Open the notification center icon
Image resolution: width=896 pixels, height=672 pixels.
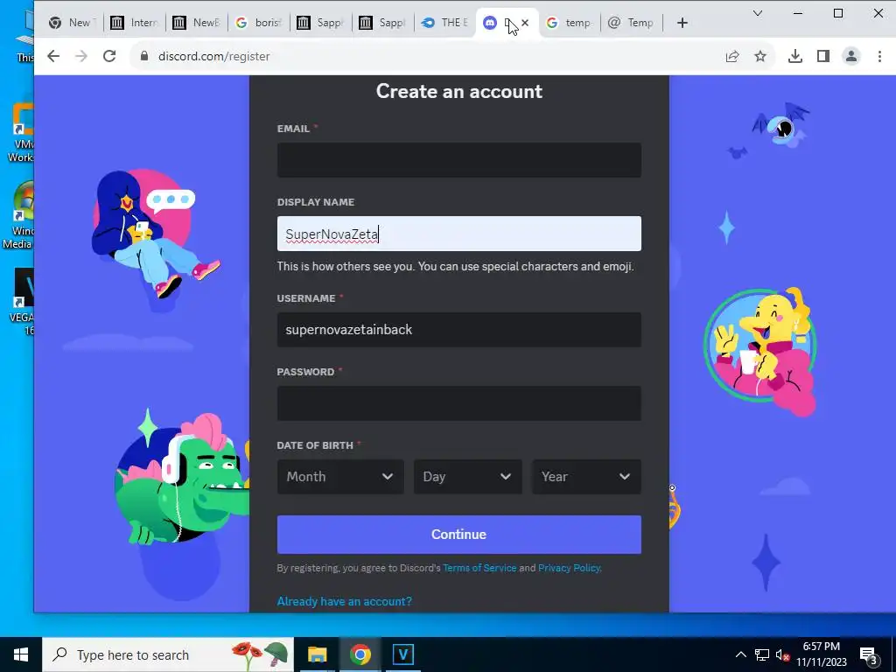[869, 654]
